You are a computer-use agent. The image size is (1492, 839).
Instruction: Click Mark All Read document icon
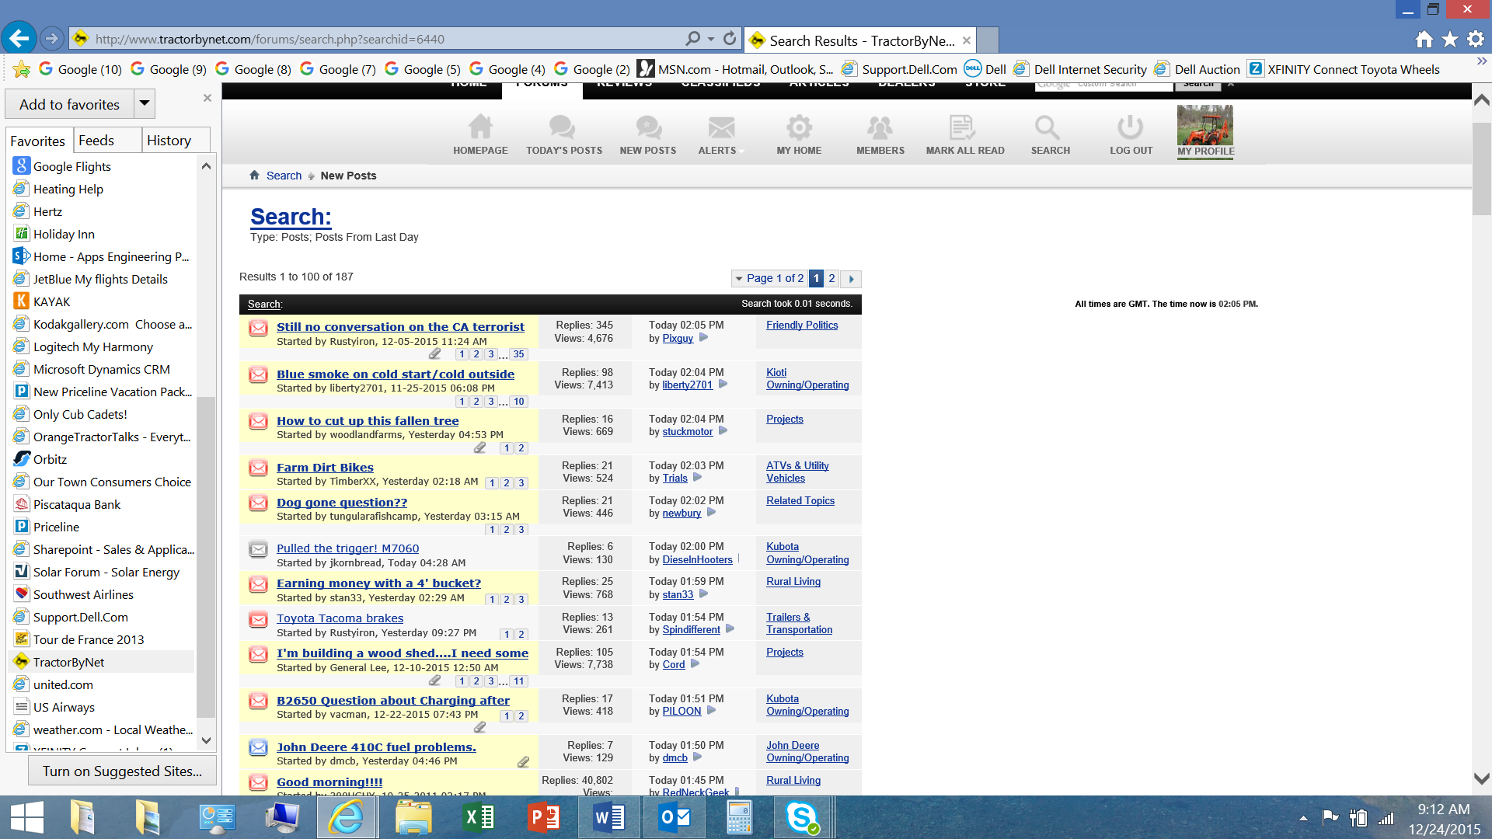(x=962, y=127)
